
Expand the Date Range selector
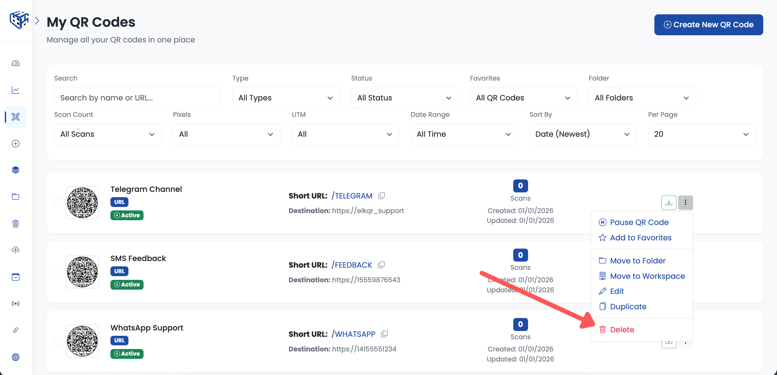click(x=464, y=134)
